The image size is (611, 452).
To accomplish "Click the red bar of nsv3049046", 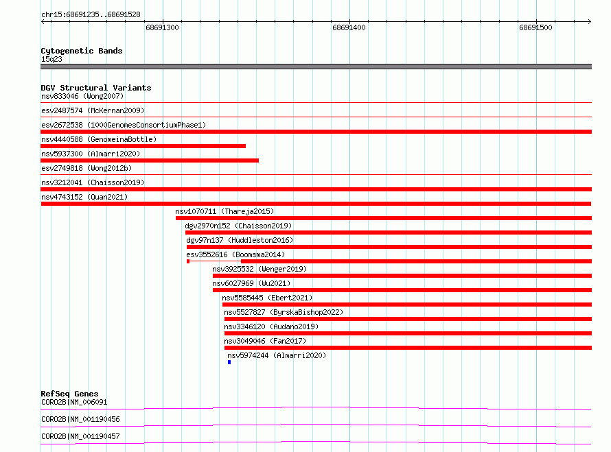I will click(x=408, y=348).
